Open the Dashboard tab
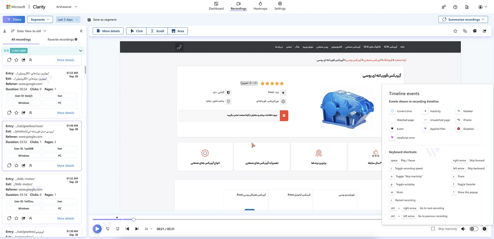 pos(216,6)
